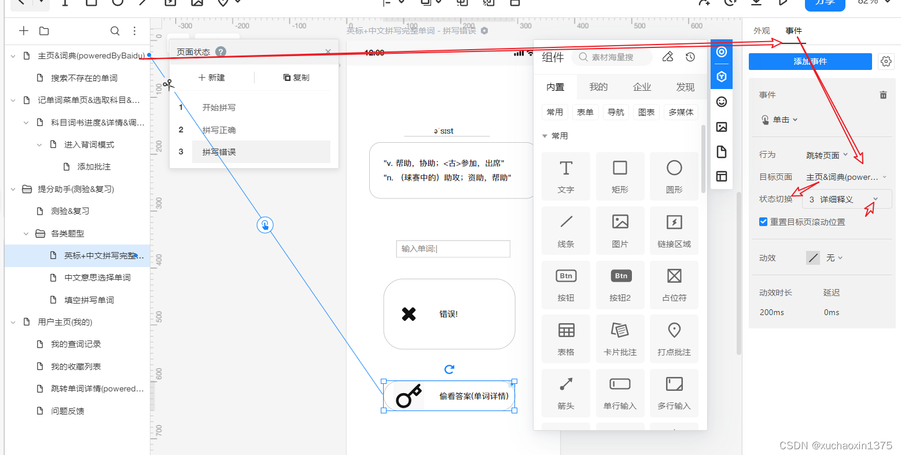Image resolution: width=901 pixels, height=455 pixels.
Task: Collapse the 提分助手 folder
Action: 13,189
